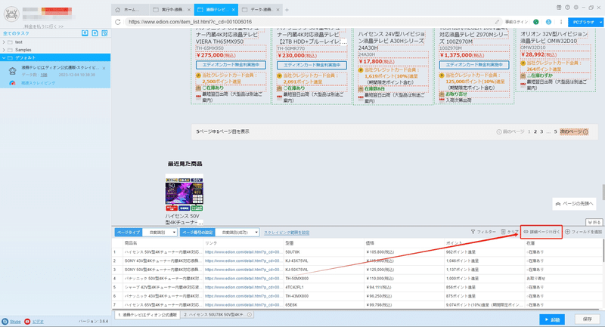Image resolution: width=605 pixels, height=327 pixels.
Task: Click 詳細ページに行く go-to-detail-page button
Action: coord(541,232)
